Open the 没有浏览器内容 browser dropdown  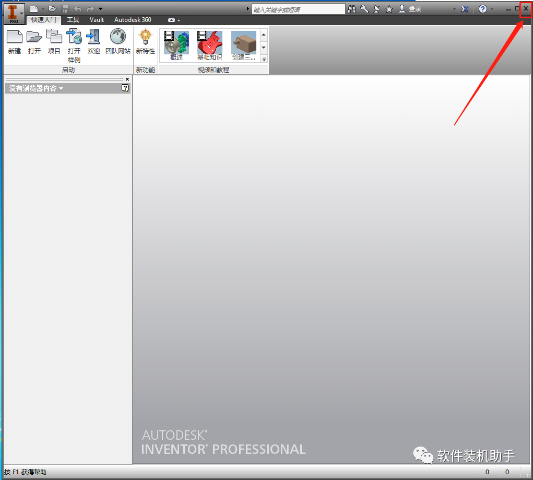(x=37, y=88)
